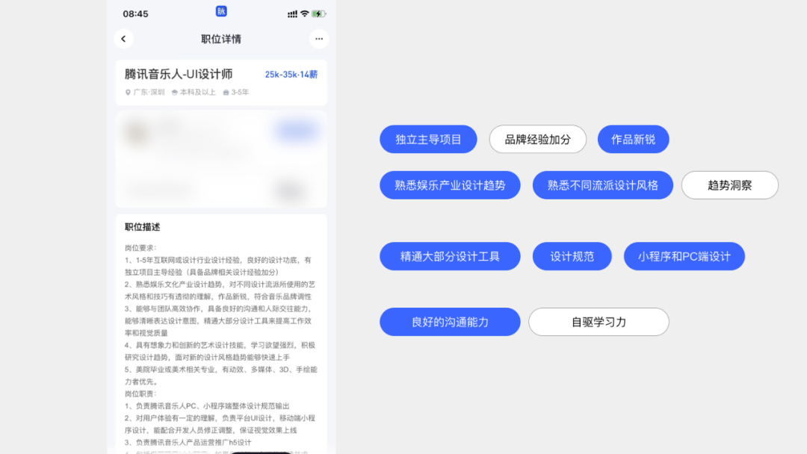Tap the blue app logo in status bar

coord(221,11)
